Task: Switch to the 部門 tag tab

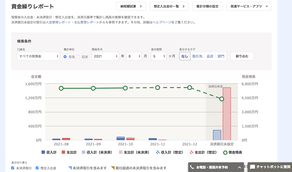Action: (x=221, y=56)
